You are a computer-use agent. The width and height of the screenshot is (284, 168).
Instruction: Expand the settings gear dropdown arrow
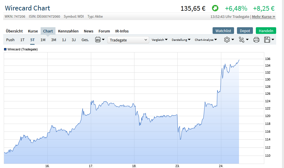(x=233, y=39)
